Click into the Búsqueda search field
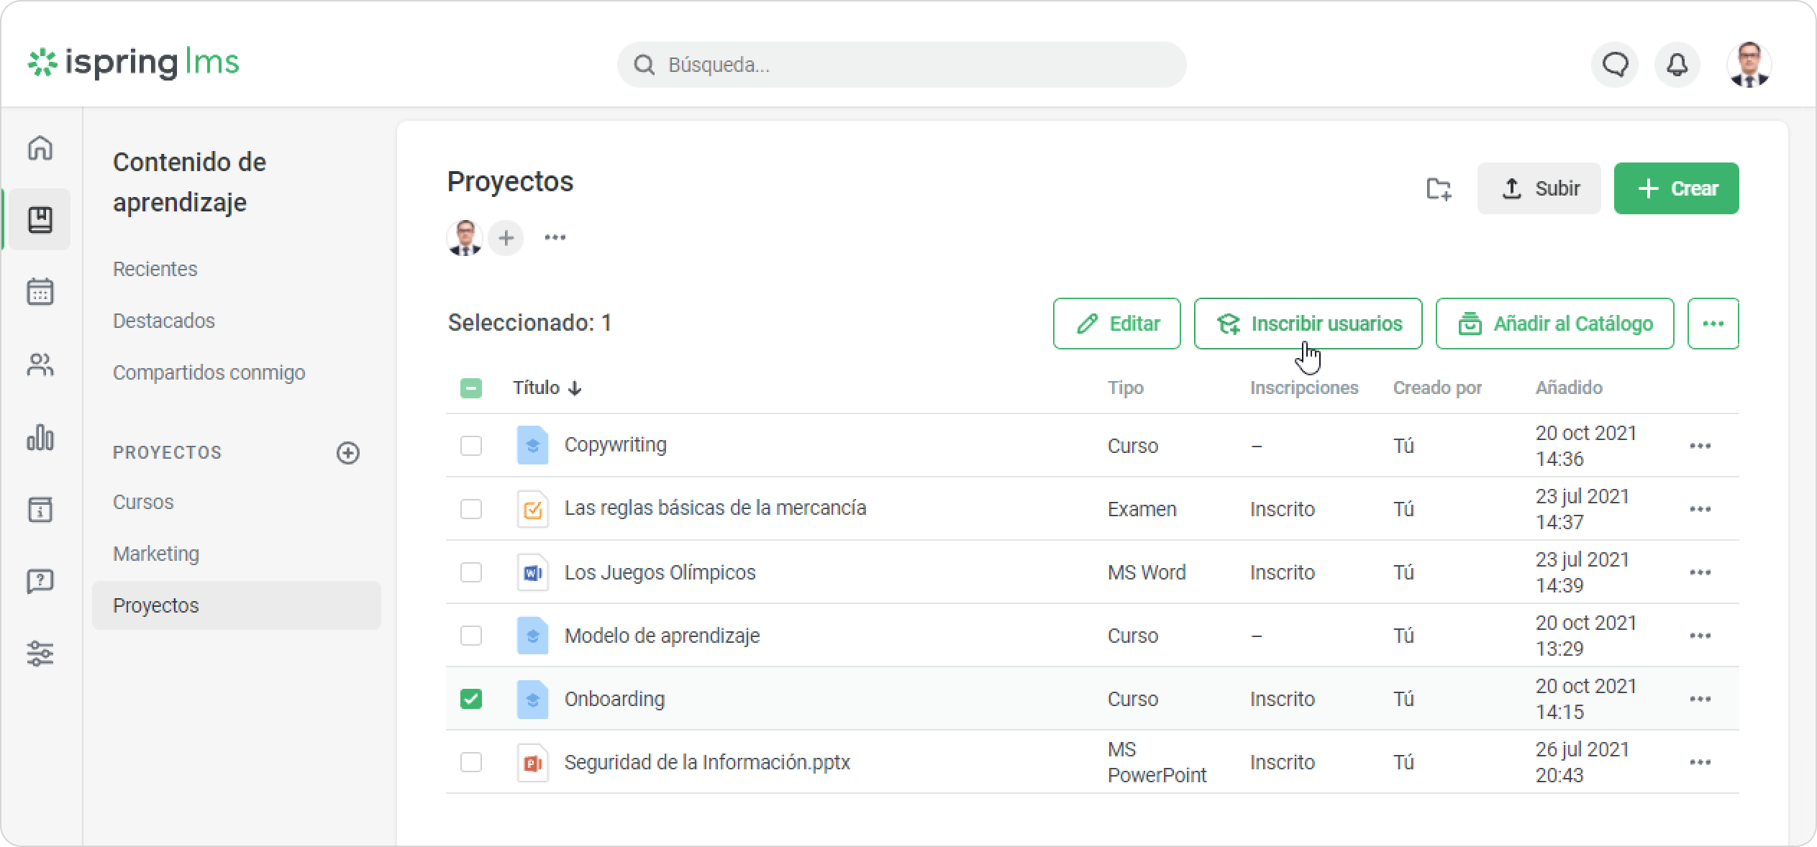 pyautogui.click(x=901, y=65)
